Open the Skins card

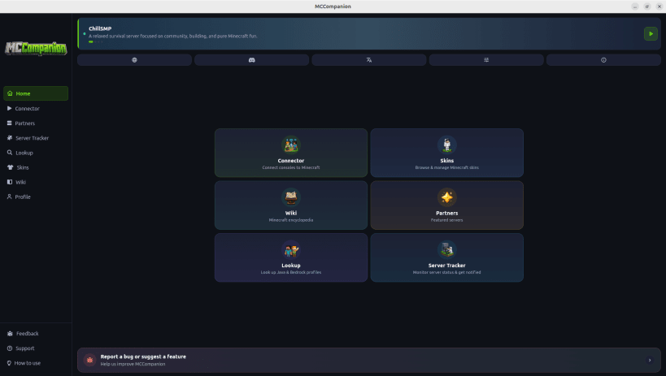pos(446,153)
